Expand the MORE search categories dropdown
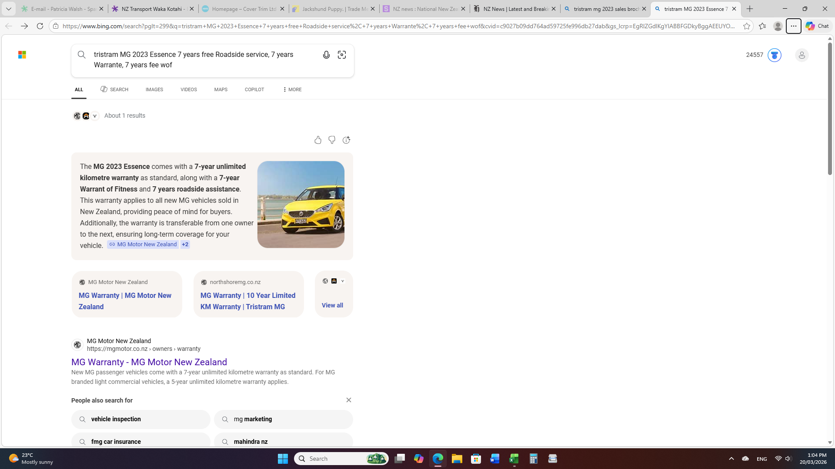Image resolution: width=835 pixels, height=469 pixels. pyautogui.click(x=292, y=89)
